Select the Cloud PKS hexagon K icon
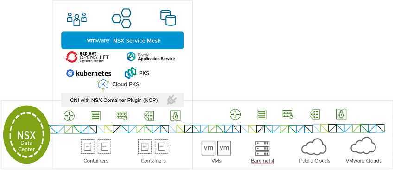 (x=103, y=84)
